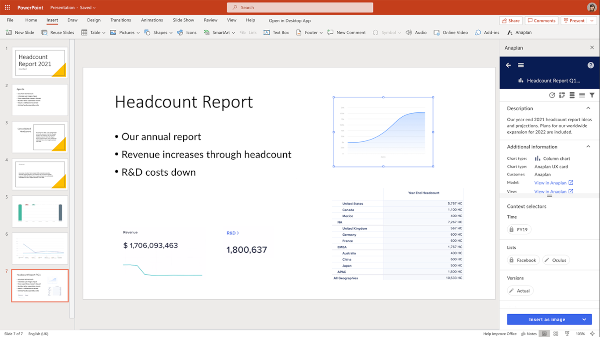This screenshot has width=600, height=337.
Task: Toggle the Actual version selector chip
Action: pyautogui.click(x=520, y=291)
